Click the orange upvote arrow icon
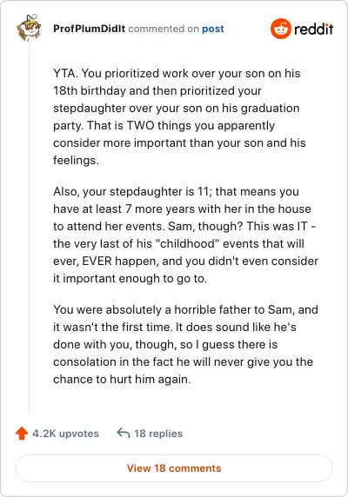Viewport: 348px width, 497px height. coord(22,434)
